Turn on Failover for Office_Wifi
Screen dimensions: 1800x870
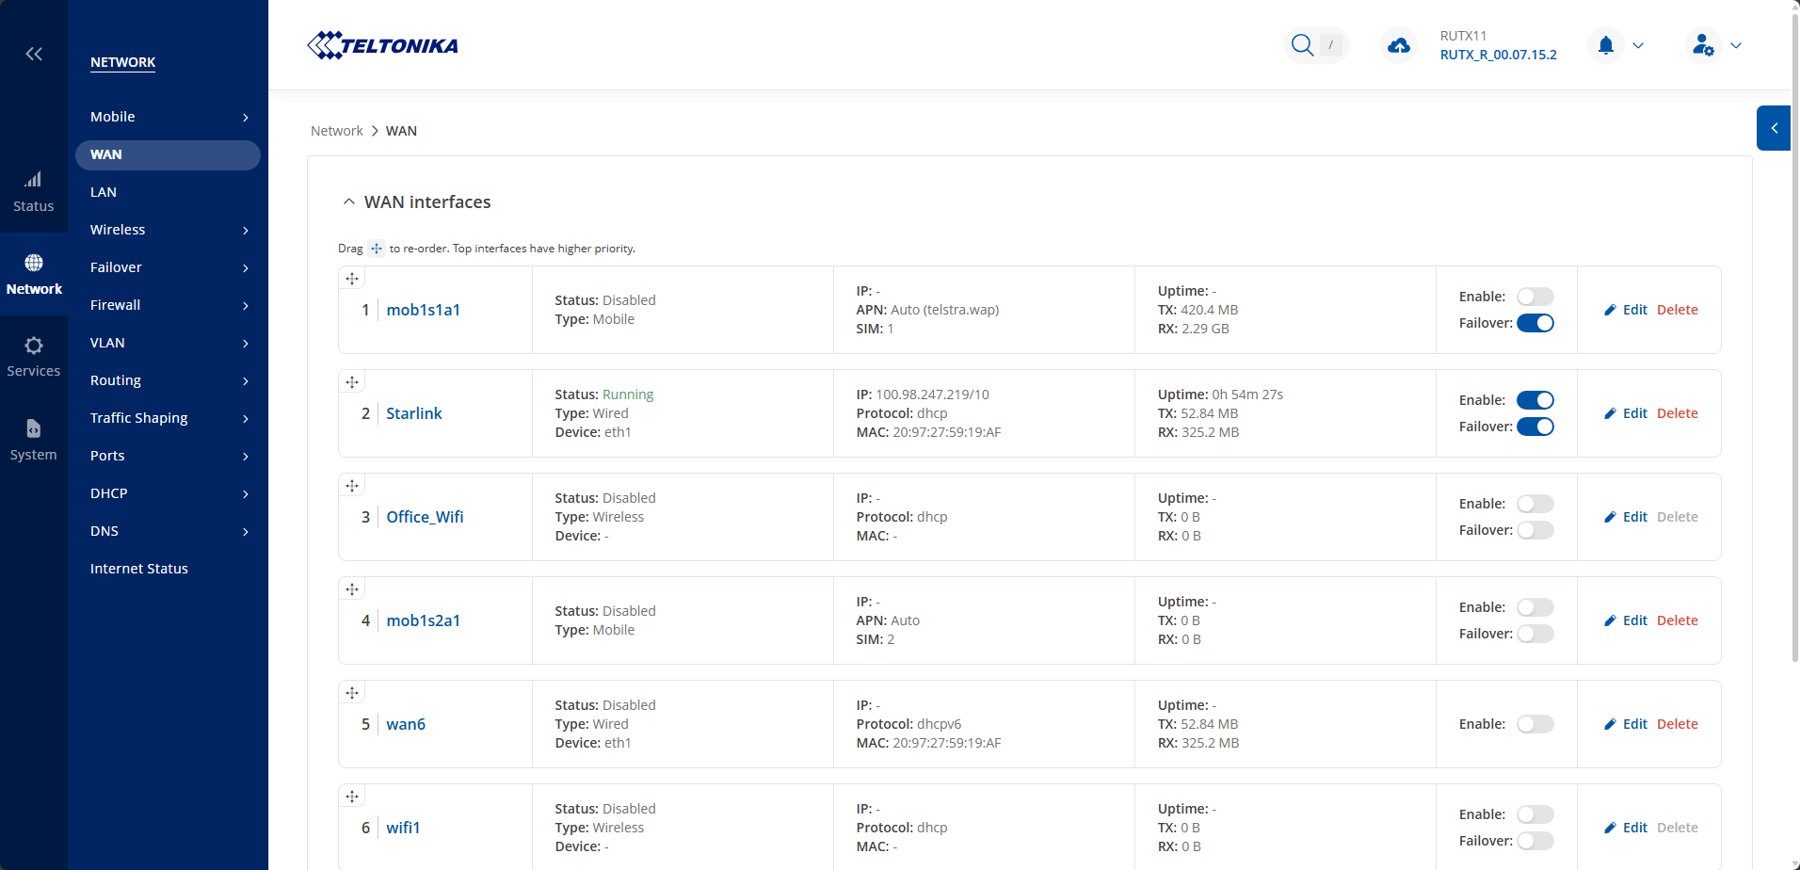pyautogui.click(x=1535, y=530)
